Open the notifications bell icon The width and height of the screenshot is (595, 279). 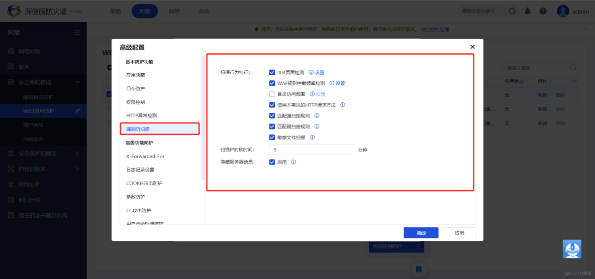528,12
